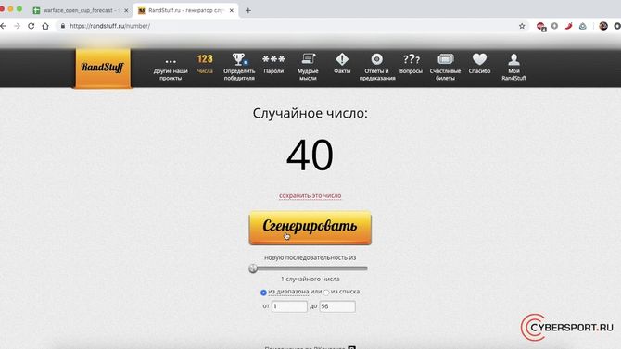621x349 pixels.
Task: Open Другие наши проекты dots menu
Action: tap(171, 62)
